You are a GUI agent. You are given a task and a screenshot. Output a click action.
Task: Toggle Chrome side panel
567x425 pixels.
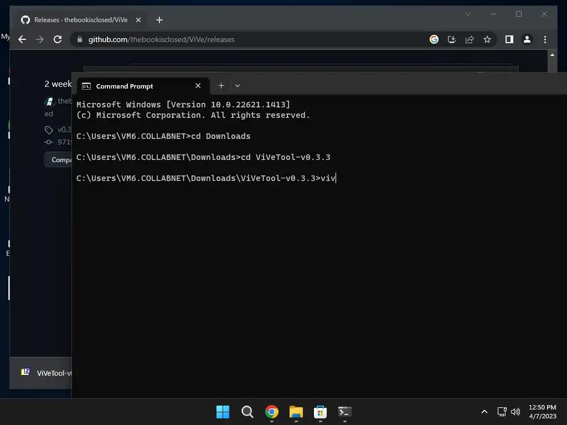509,39
